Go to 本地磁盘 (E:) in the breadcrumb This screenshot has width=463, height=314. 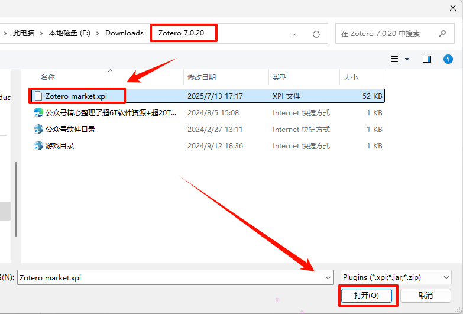(69, 33)
